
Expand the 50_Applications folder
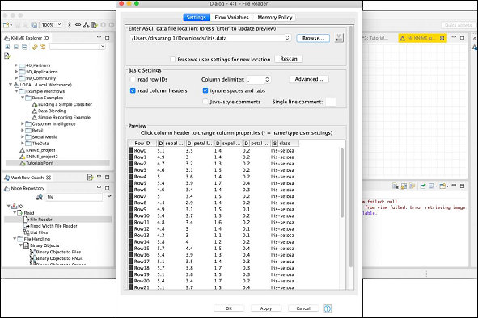point(16,72)
